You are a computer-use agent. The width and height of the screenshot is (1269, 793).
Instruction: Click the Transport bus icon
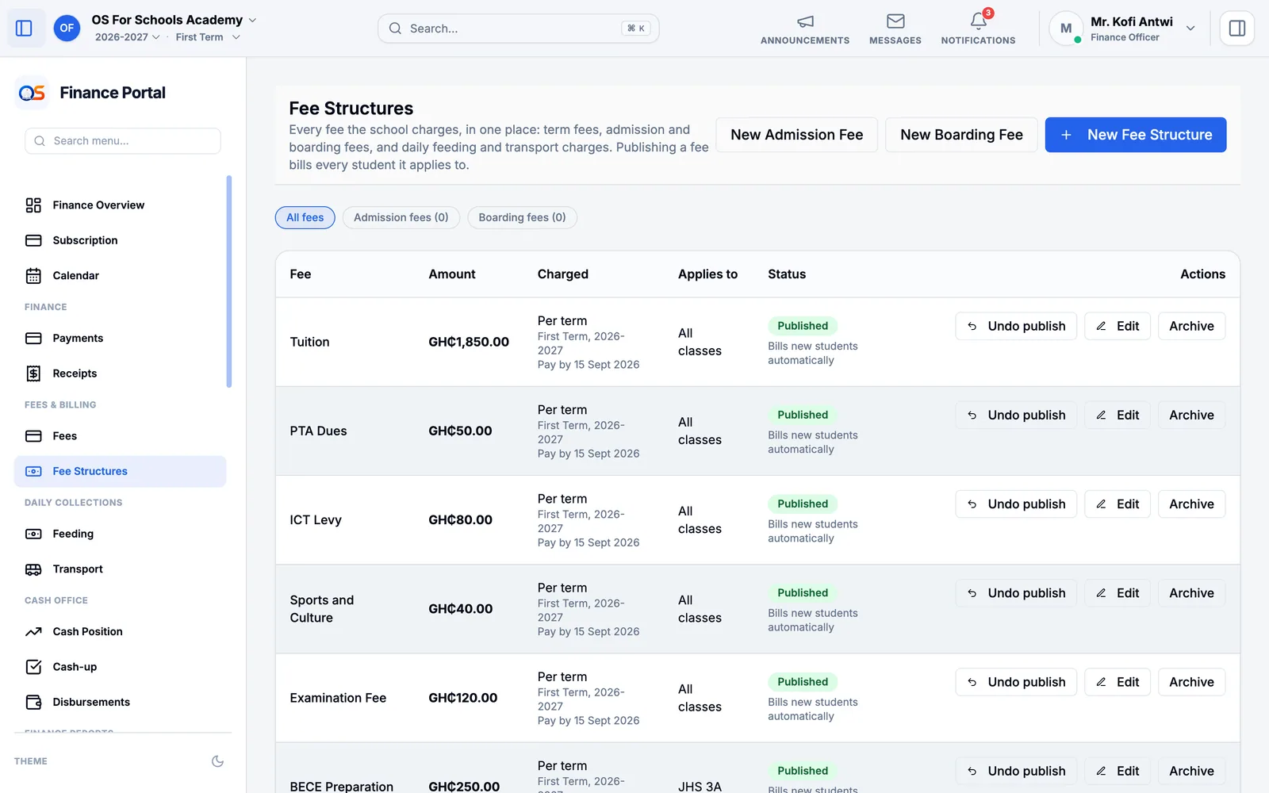(x=33, y=569)
